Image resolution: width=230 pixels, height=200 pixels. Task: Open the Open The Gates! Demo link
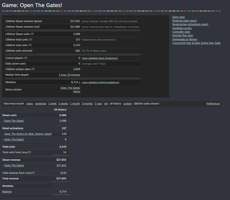point(70,90)
